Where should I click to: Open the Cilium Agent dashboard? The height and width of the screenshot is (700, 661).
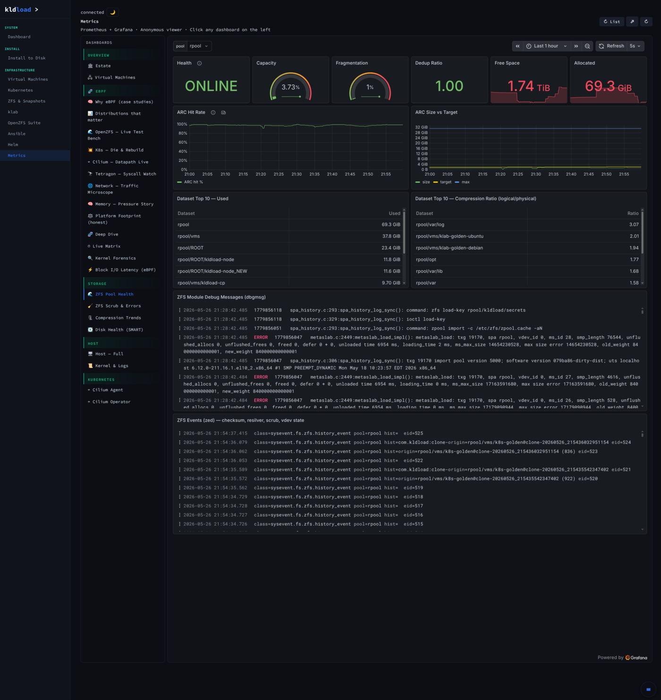tap(122, 390)
